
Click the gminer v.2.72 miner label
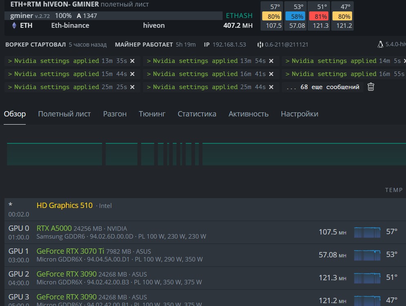pos(30,16)
